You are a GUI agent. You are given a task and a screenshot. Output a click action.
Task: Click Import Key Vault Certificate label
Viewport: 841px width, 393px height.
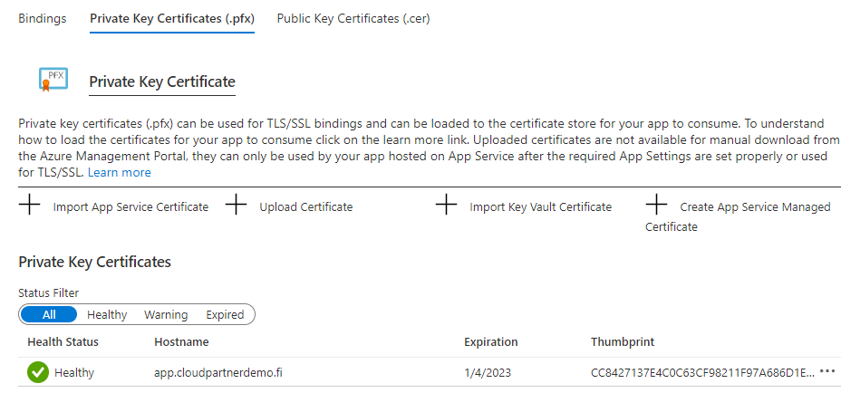tap(540, 206)
